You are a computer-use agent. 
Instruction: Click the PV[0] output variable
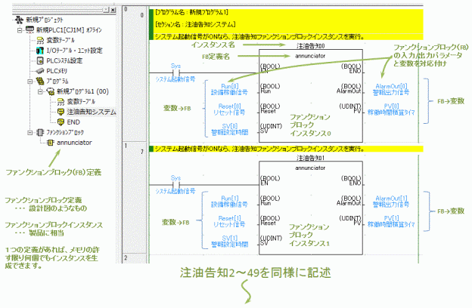(391, 109)
